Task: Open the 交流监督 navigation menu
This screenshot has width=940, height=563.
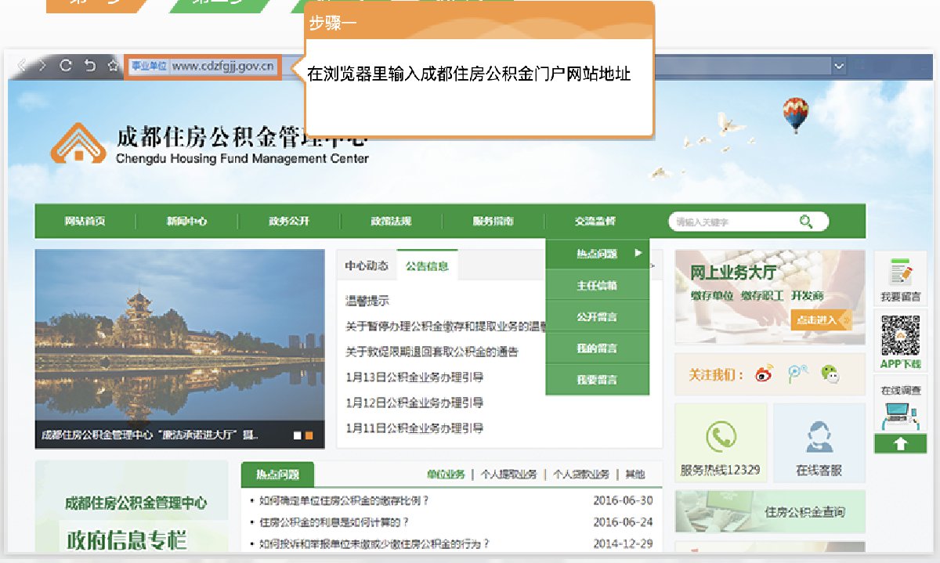Action: click(595, 222)
